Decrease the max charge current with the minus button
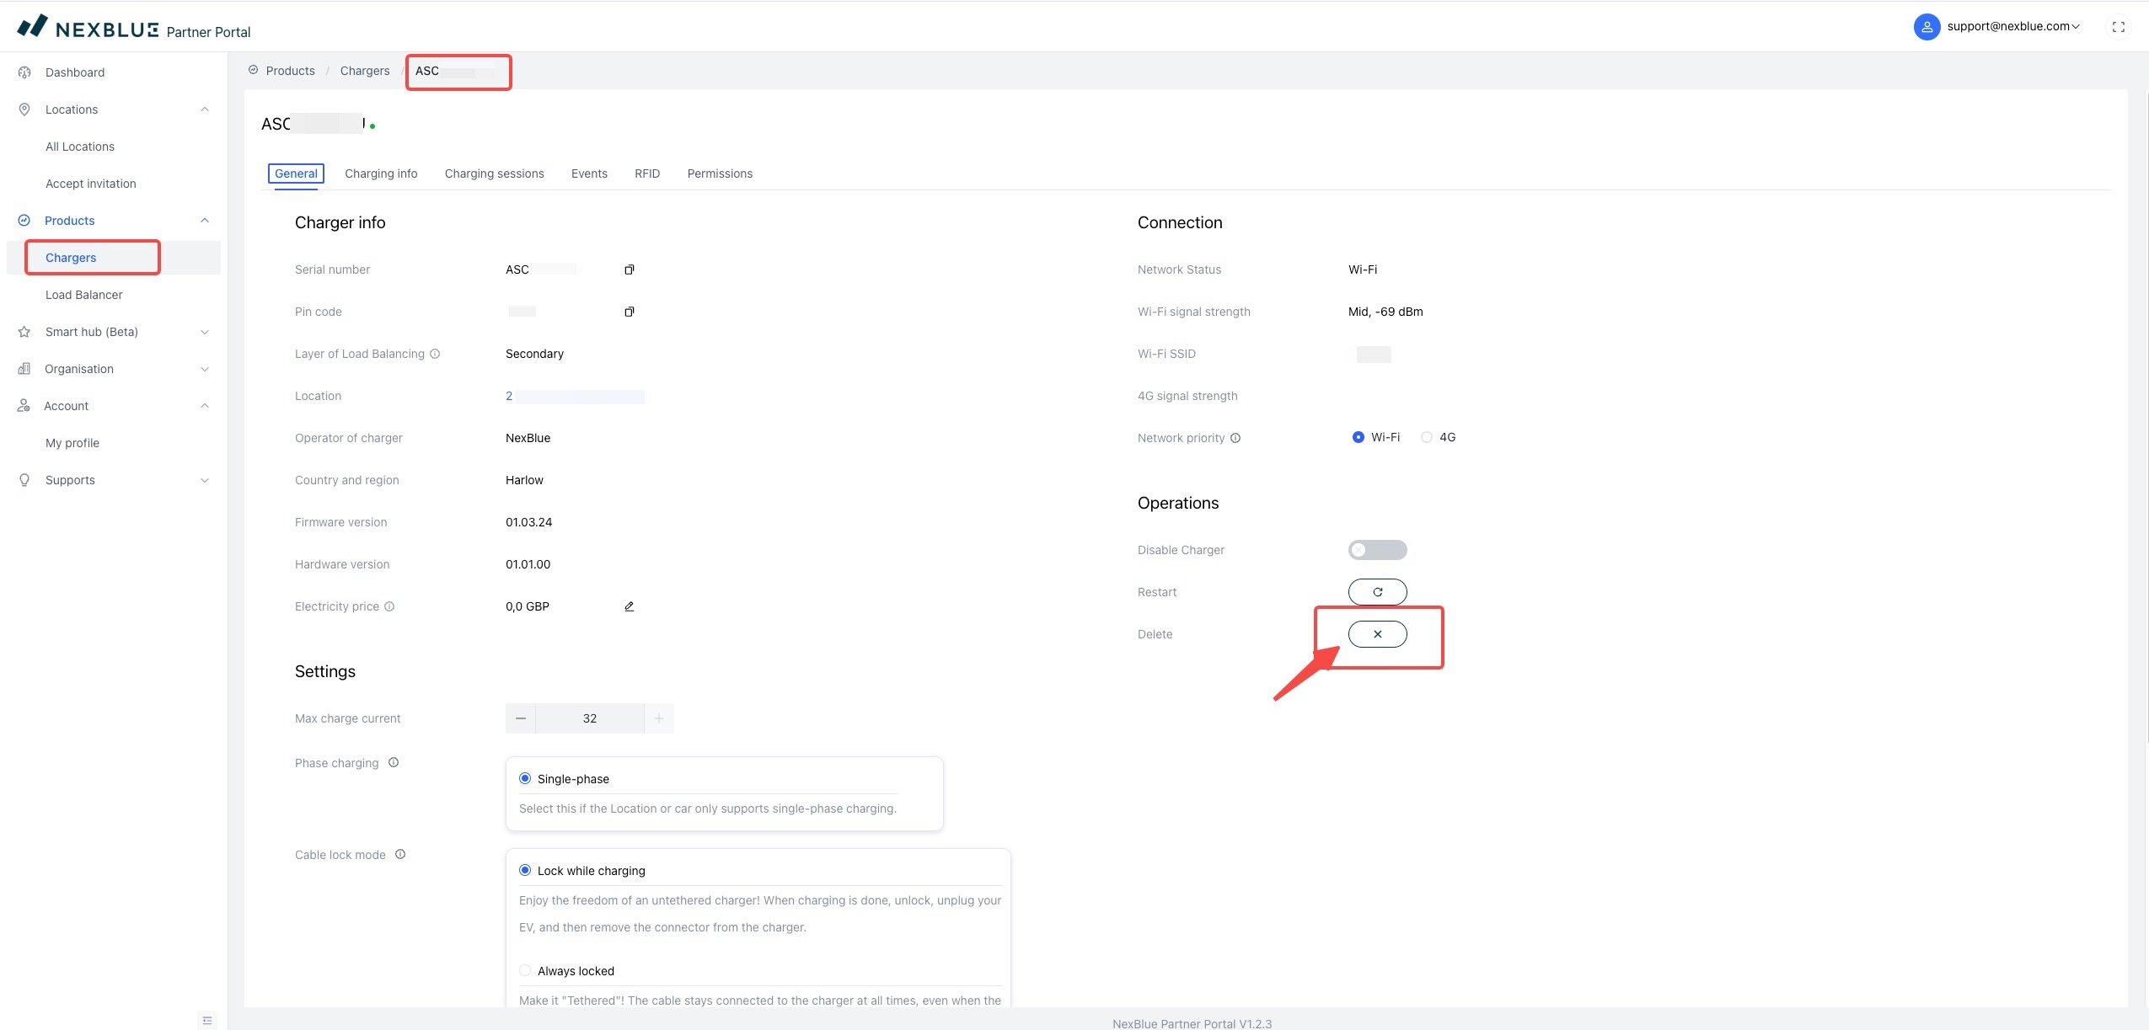This screenshot has width=2149, height=1030. click(521, 718)
